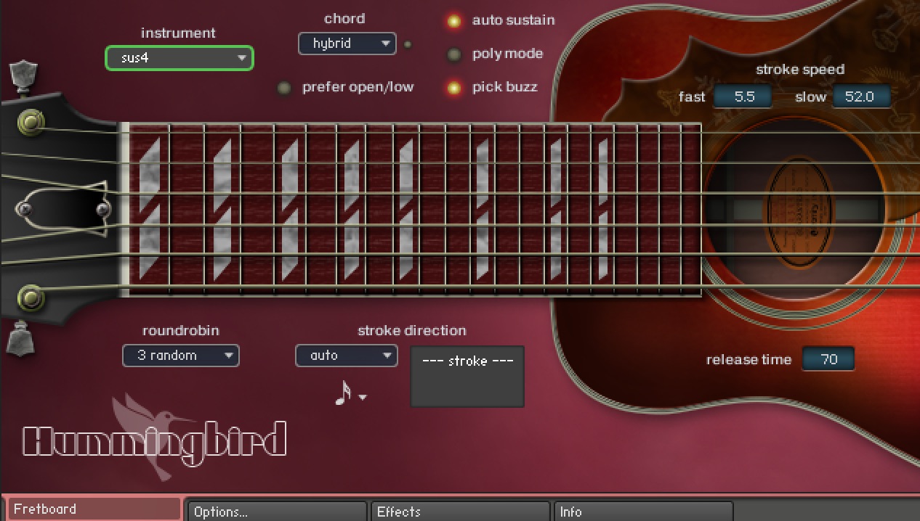
Task: Click the "auto sustain" text
Action: pyautogui.click(x=513, y=20)
